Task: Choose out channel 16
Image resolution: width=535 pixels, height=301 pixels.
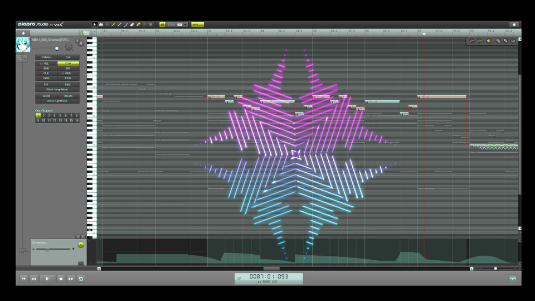Action: pyautogui.click(x=77, y=120)
